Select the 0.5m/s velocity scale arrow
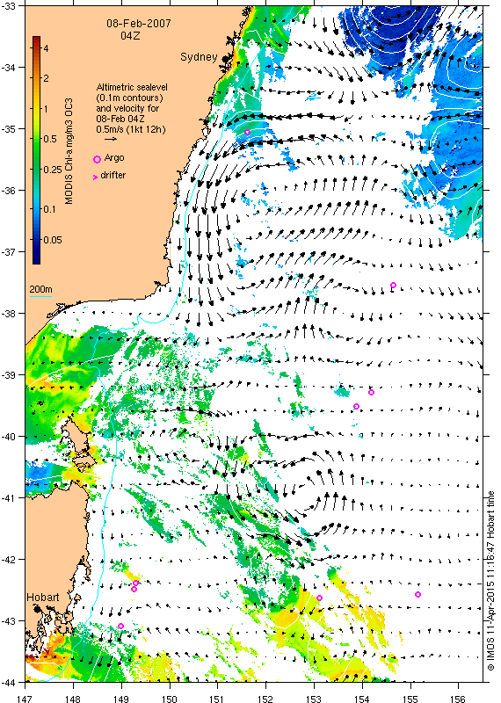 (x=111, y=139)
